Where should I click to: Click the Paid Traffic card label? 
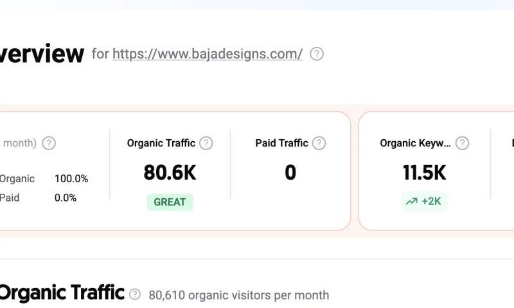281,143
